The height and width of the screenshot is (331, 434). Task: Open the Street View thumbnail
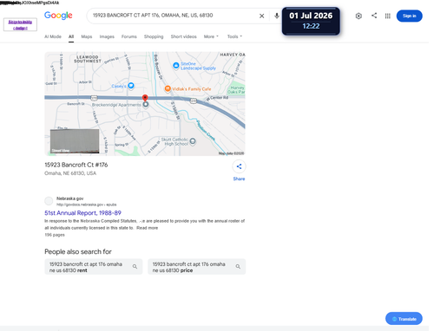[75, 141]
